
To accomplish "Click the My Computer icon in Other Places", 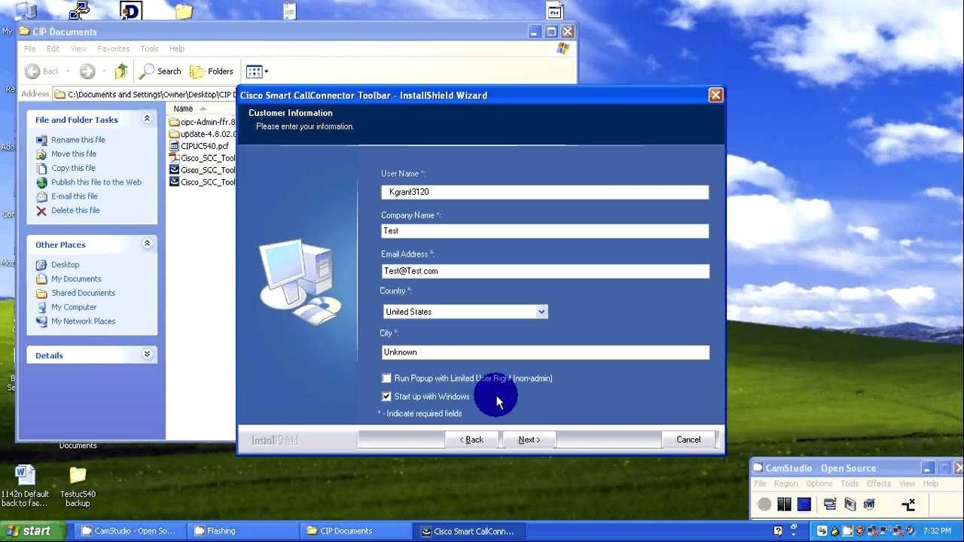I will click(41, 307).
